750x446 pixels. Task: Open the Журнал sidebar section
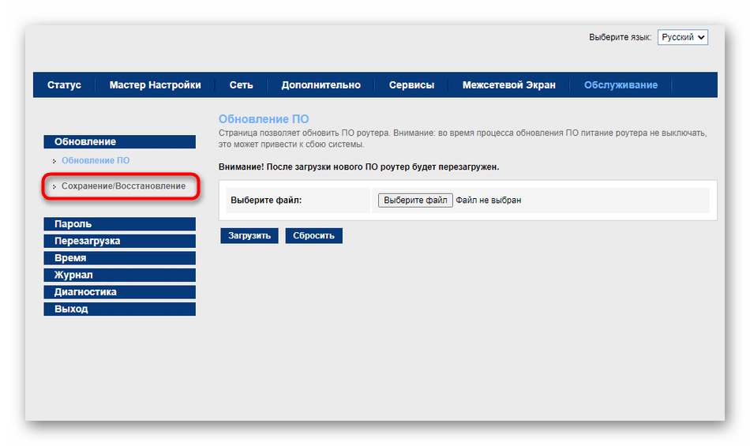[x=119, y=275]
